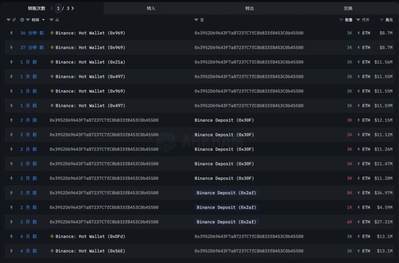Click the filter icon beside 代币
Viewport: 399px width, 263px height.
click(358, 20)
